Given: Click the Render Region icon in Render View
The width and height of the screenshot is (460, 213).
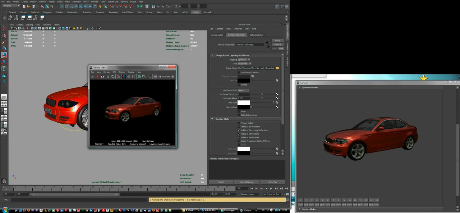Looking at the screenshot, I should click(x=97, y=76).
